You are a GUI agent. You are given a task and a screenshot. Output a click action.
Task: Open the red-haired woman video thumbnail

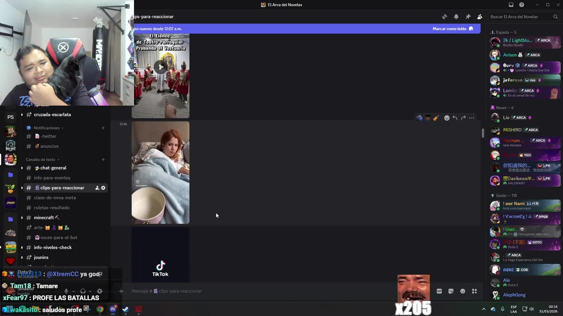coord(161,172)
